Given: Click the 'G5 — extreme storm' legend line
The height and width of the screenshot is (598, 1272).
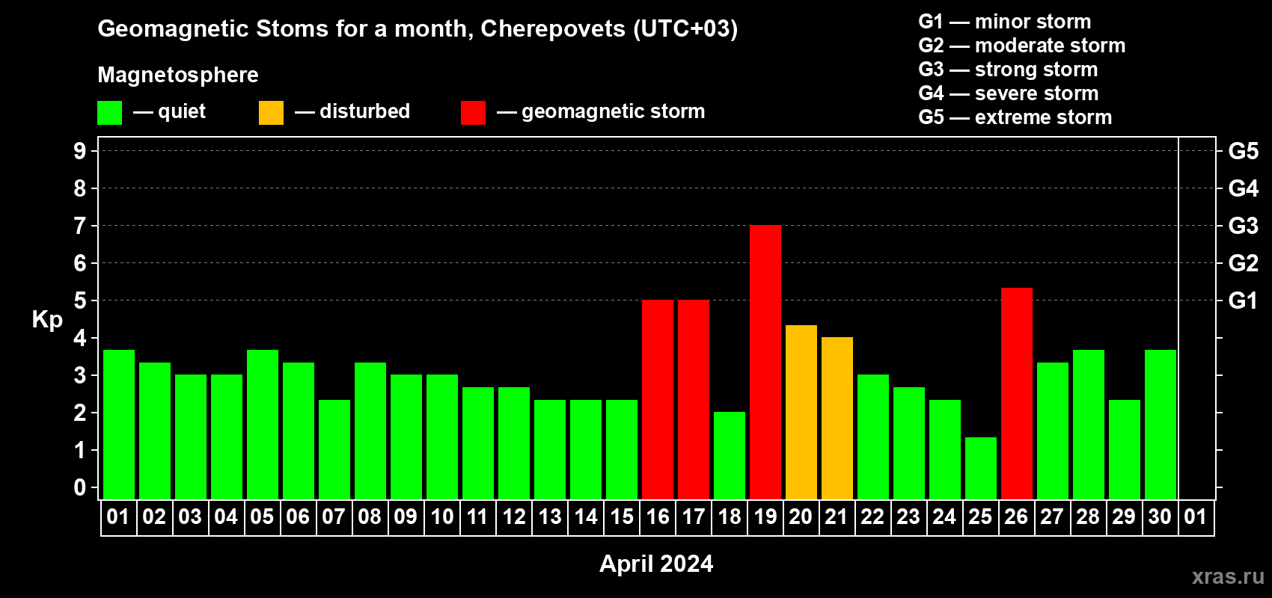Looking at the screenshot, I should [x=1015, y=117].
